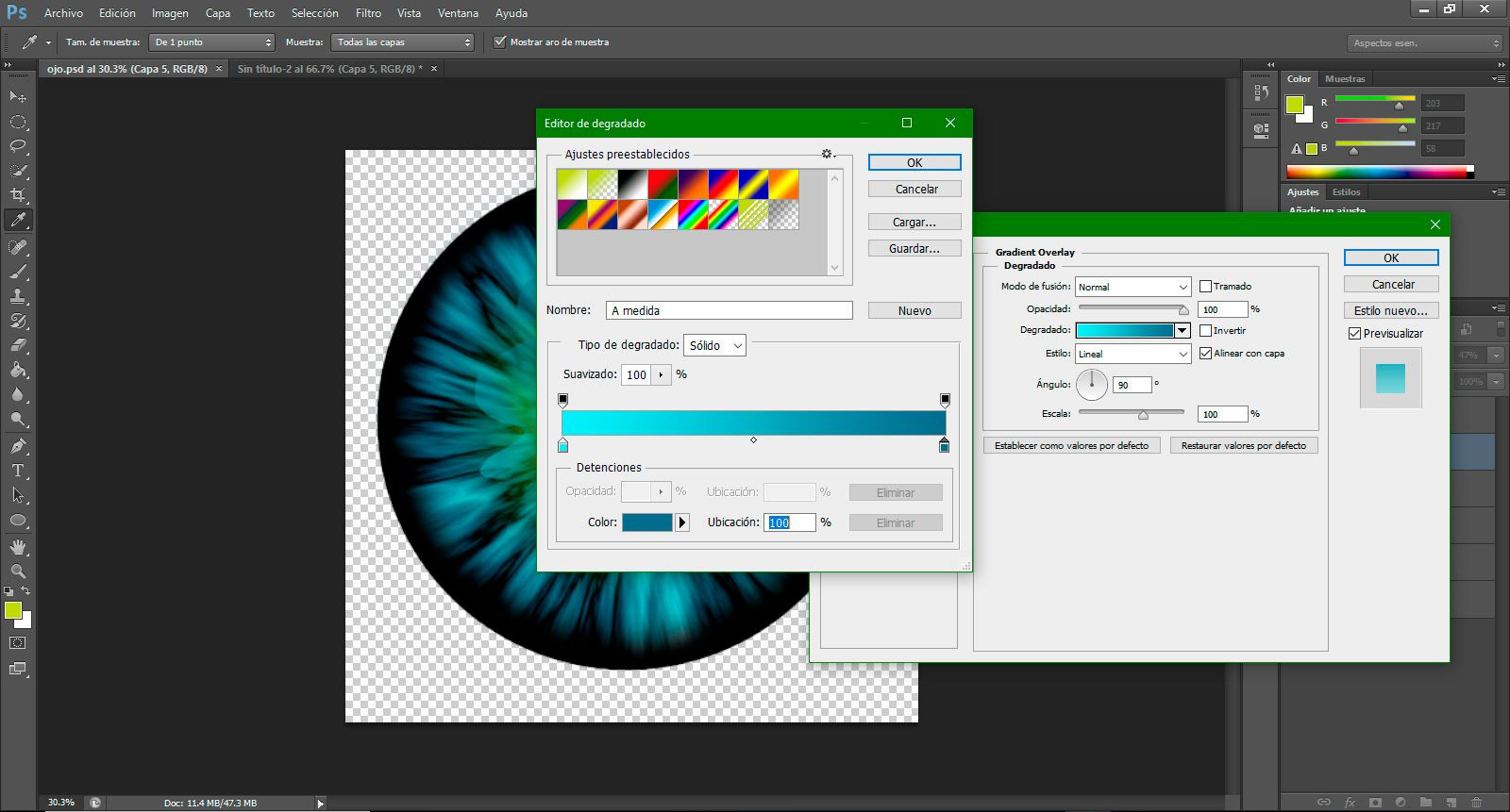Select the Spot Healing Brush tool
Viewport: 1510px width, 812px height.
(18, 247)
